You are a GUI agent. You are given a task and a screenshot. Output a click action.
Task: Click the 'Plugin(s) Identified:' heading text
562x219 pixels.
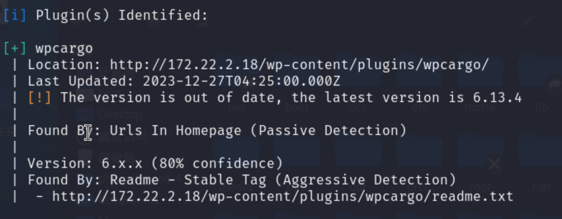(x=122, y=16)
